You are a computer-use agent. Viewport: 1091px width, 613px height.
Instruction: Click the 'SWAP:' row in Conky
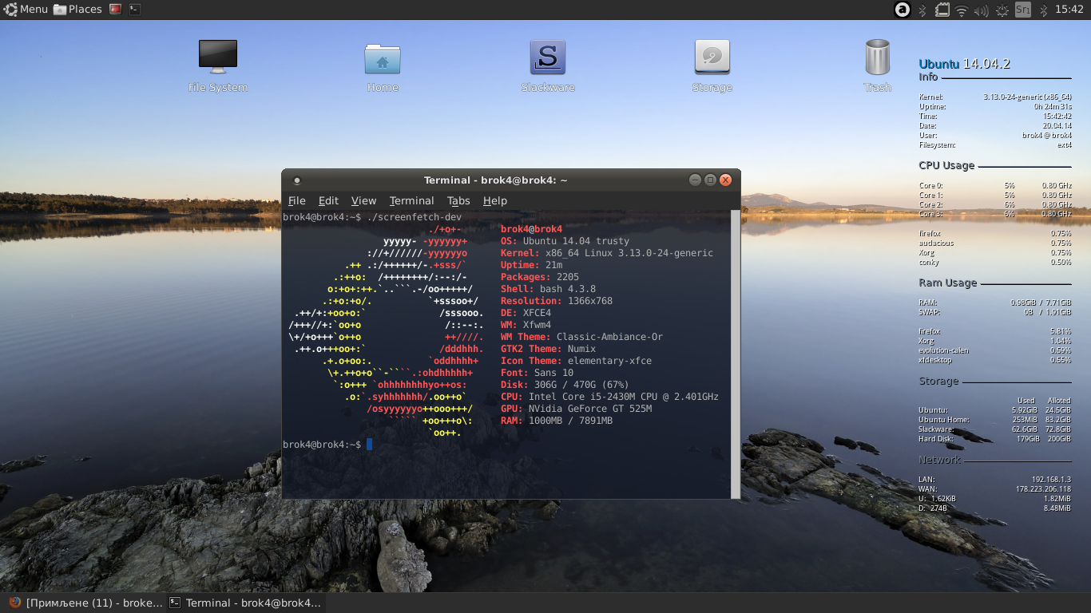coord(995,313)
